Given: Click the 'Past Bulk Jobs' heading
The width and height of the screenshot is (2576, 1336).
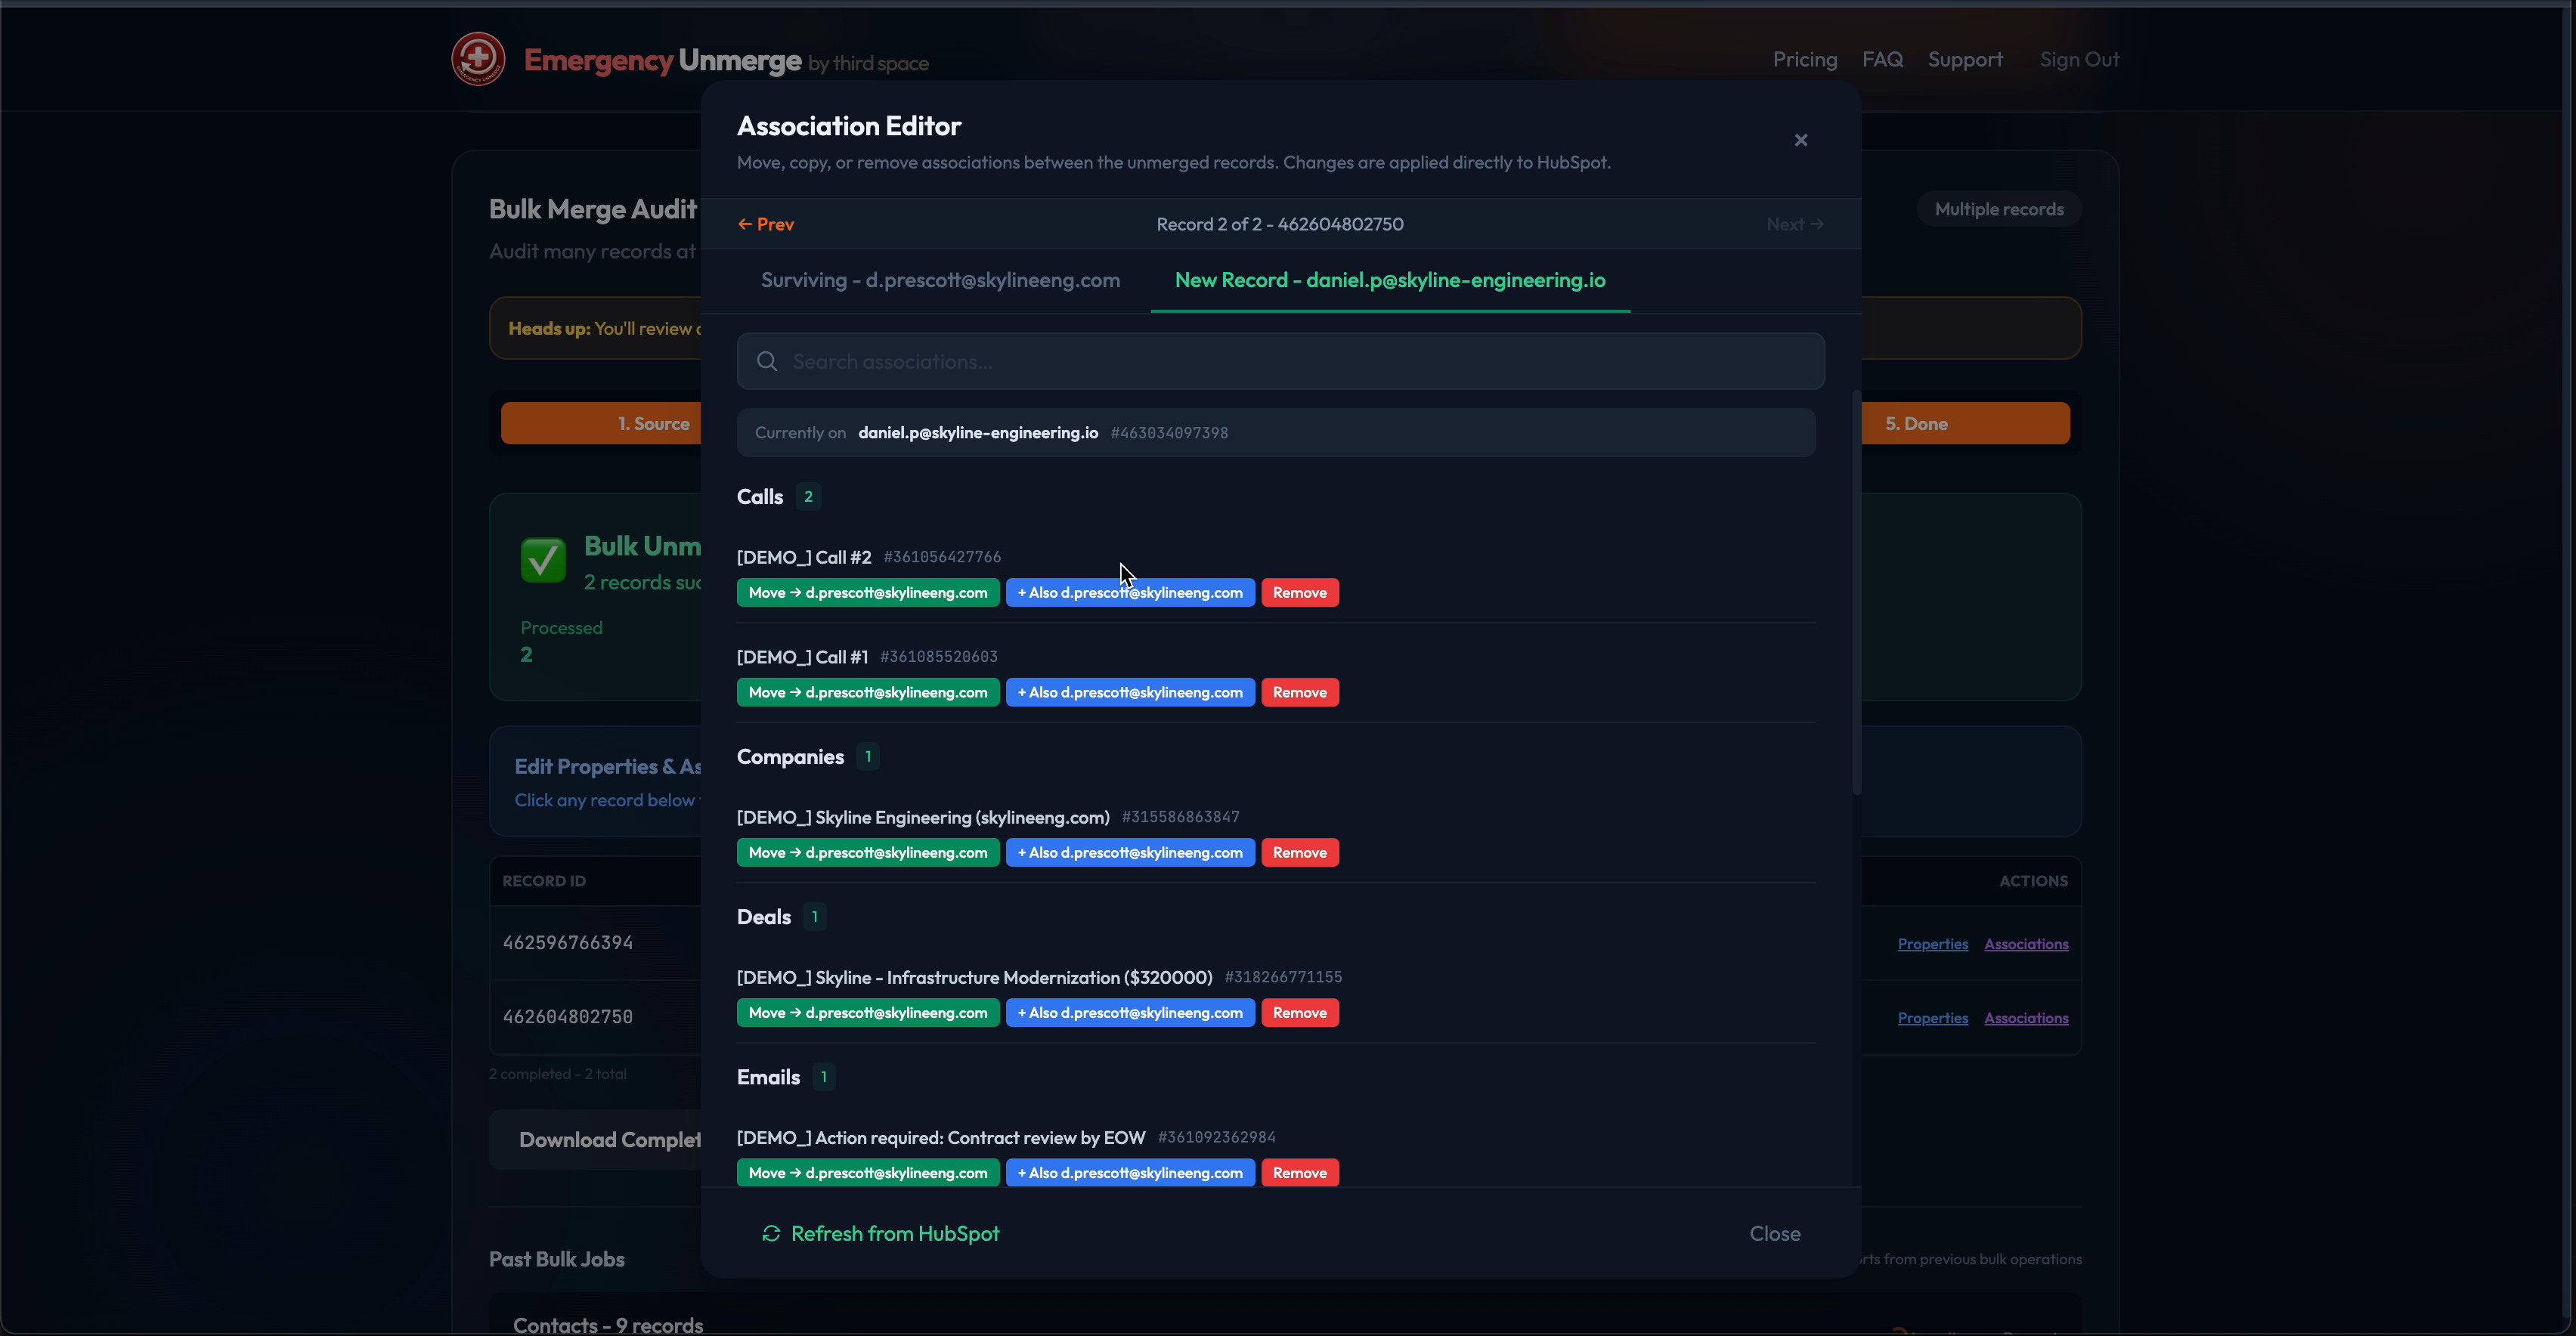Looking at the screenshot, I should click(556, 1259).
